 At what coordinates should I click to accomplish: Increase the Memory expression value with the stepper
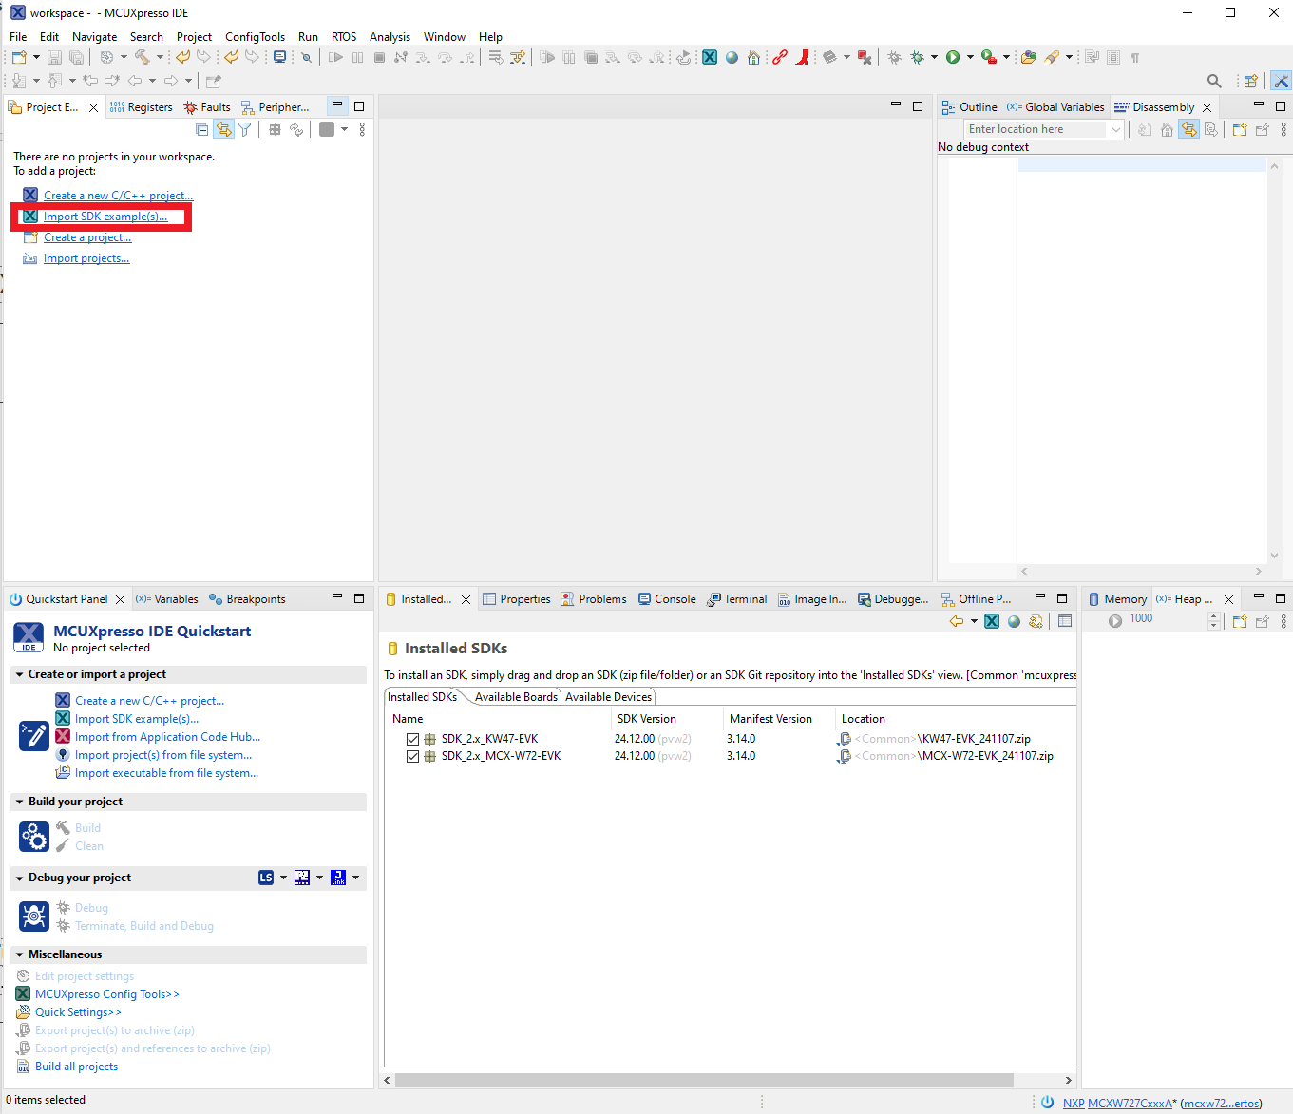[x=1213, y=615]
